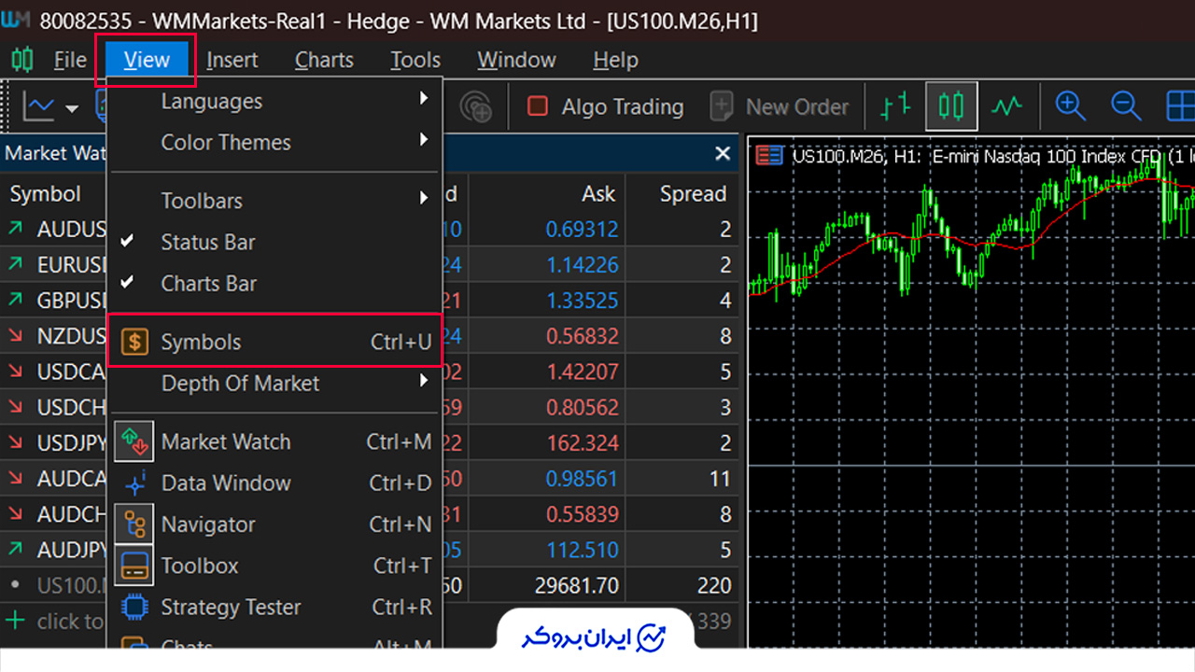The width and height of the screenshot is (1195, 672).
Task: Toggle Toolbox panel via View menu
Action: [x=274, y=566]
